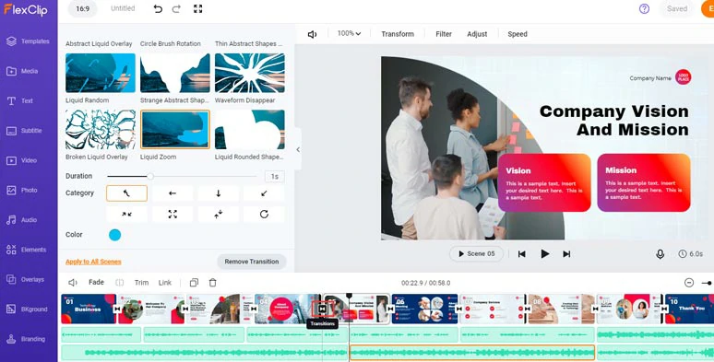Delete the selected scene with trash icon
The width and height of the screenshot is (714, 362).
click(213, 283)
